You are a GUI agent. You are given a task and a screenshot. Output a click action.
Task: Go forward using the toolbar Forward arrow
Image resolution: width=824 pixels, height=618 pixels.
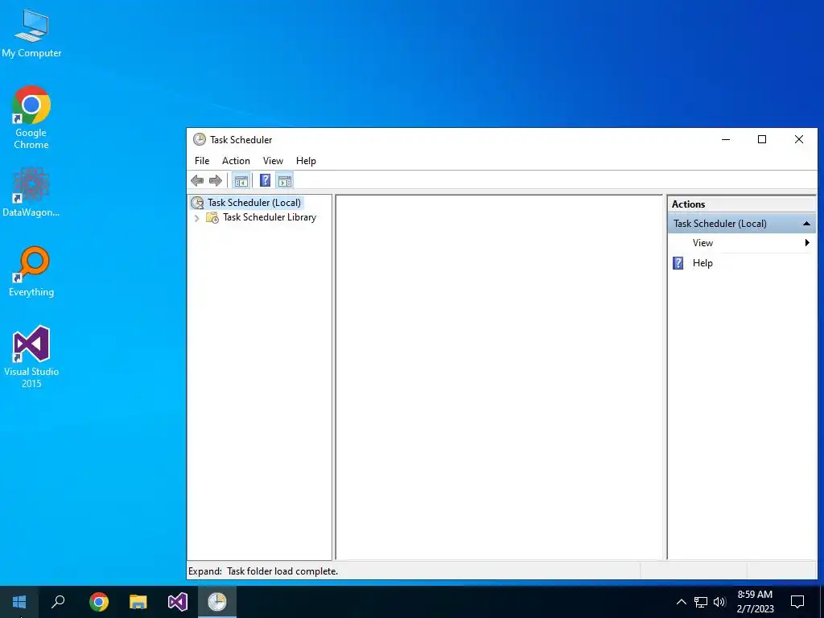point(216,181)
